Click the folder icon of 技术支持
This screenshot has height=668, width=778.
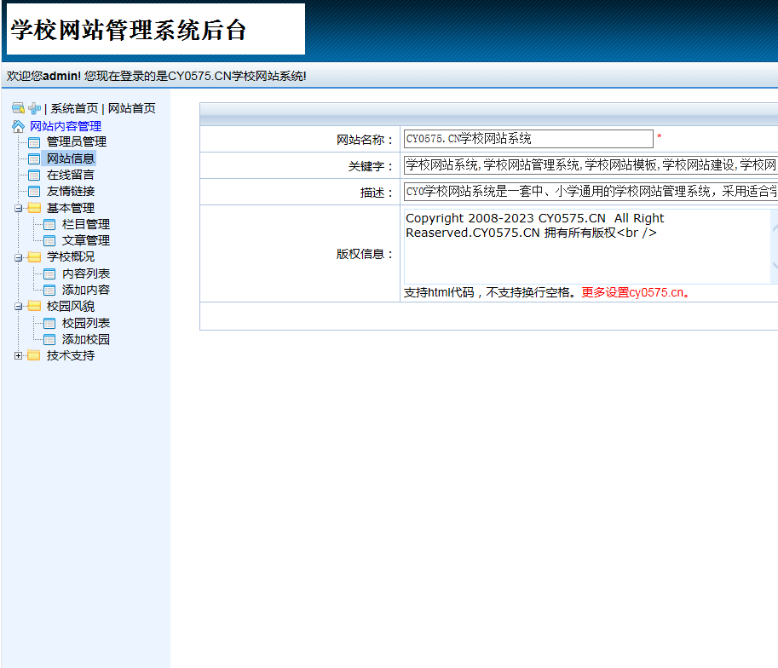[34, 355]
